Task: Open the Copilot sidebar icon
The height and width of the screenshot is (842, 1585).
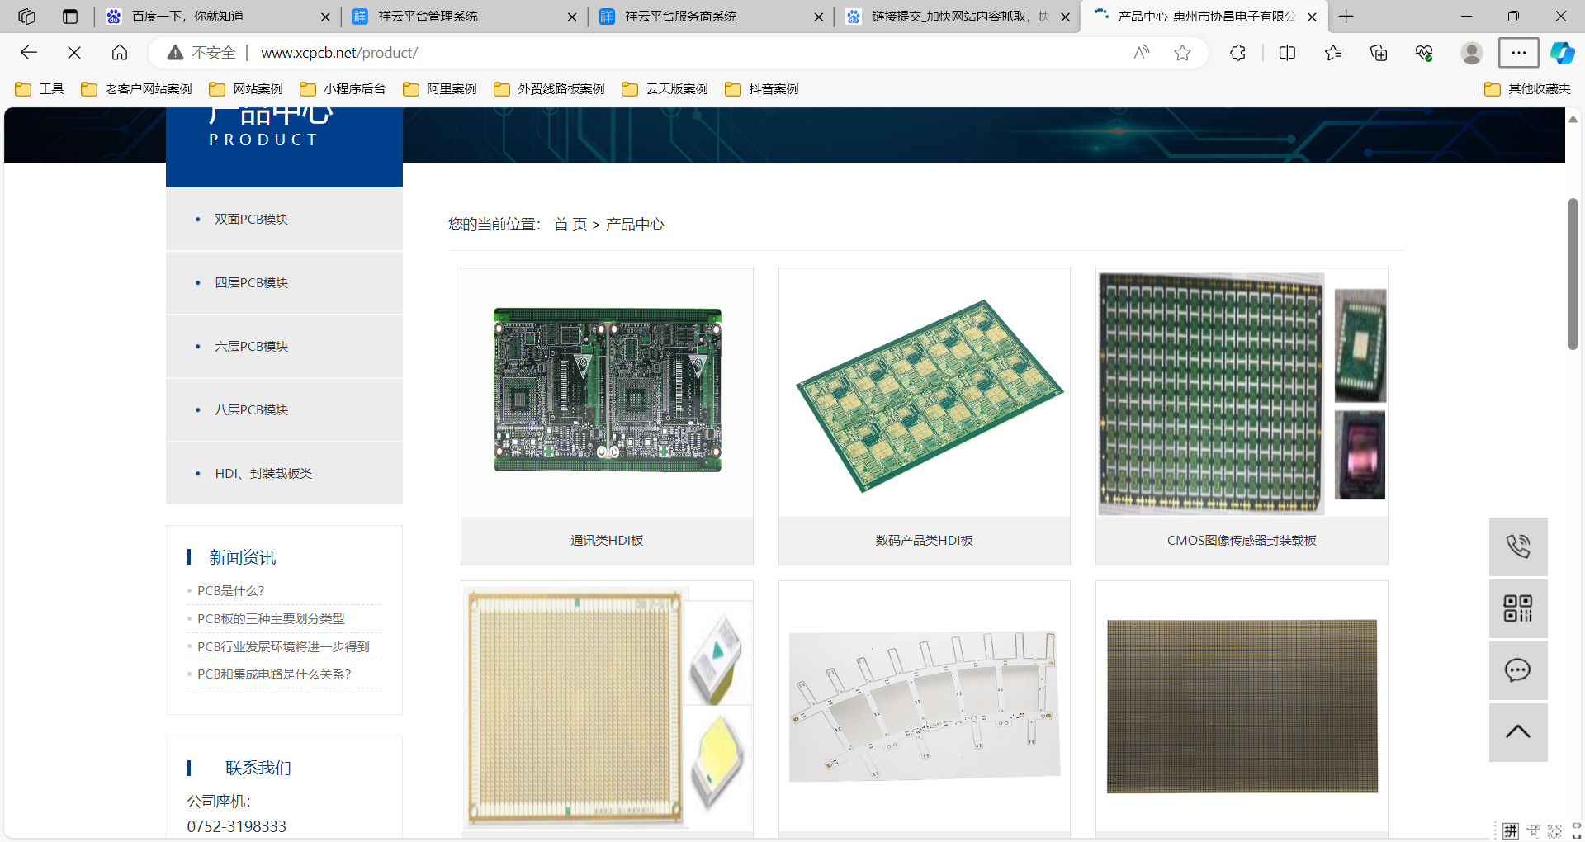Action: coord(1561,53)
